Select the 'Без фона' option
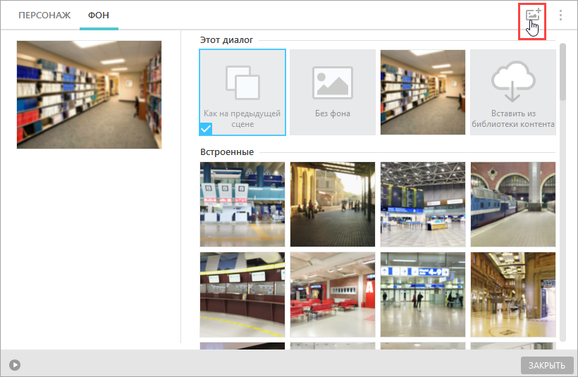This screenshot has height=377, width=578. 333,92
